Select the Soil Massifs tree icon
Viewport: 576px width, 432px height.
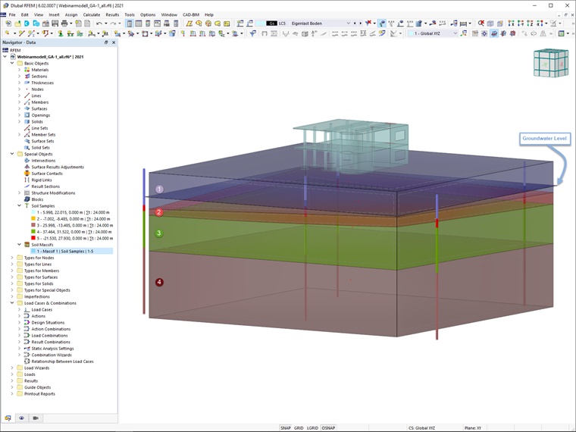(x=27, y=244)
